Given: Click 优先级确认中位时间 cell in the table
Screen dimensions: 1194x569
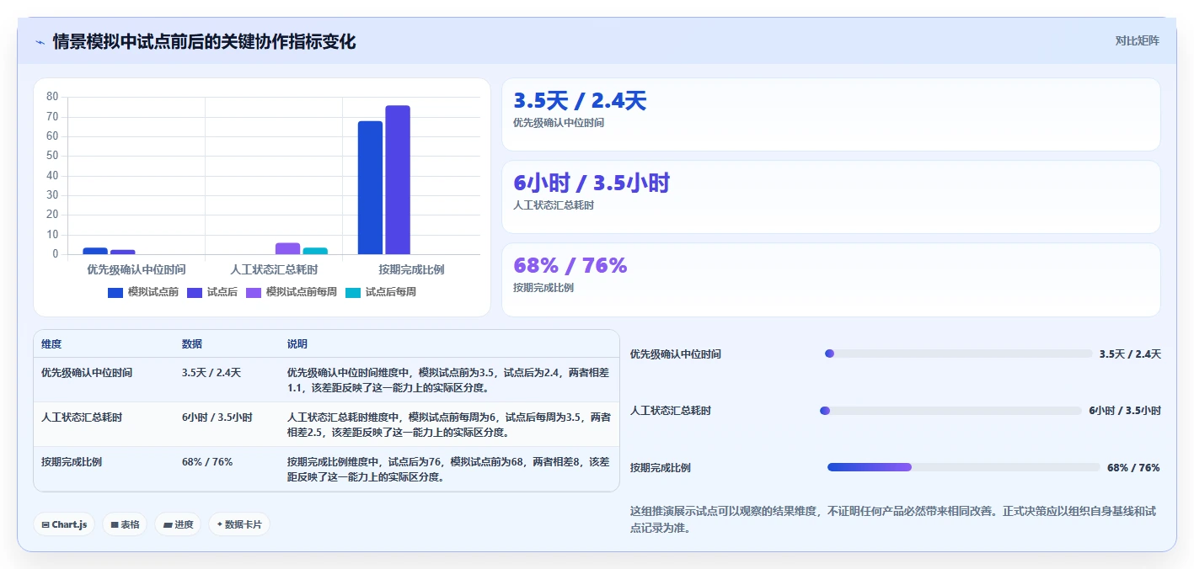Looking at the screenshot, I should [87, 372].
